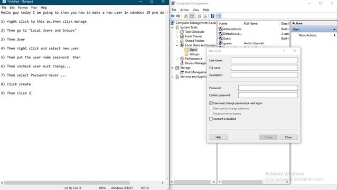Collapse the Storage tree node
The width and height of the screenshot is (338, 190).
pyautogui.click(x=173, y=68)
